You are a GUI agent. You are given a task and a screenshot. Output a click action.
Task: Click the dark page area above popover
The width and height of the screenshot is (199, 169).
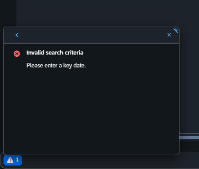pos(108,13)
